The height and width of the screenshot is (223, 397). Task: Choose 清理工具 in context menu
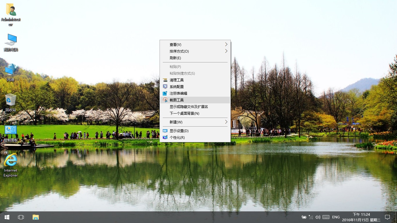pyautogui.click(x=195, y=80)
